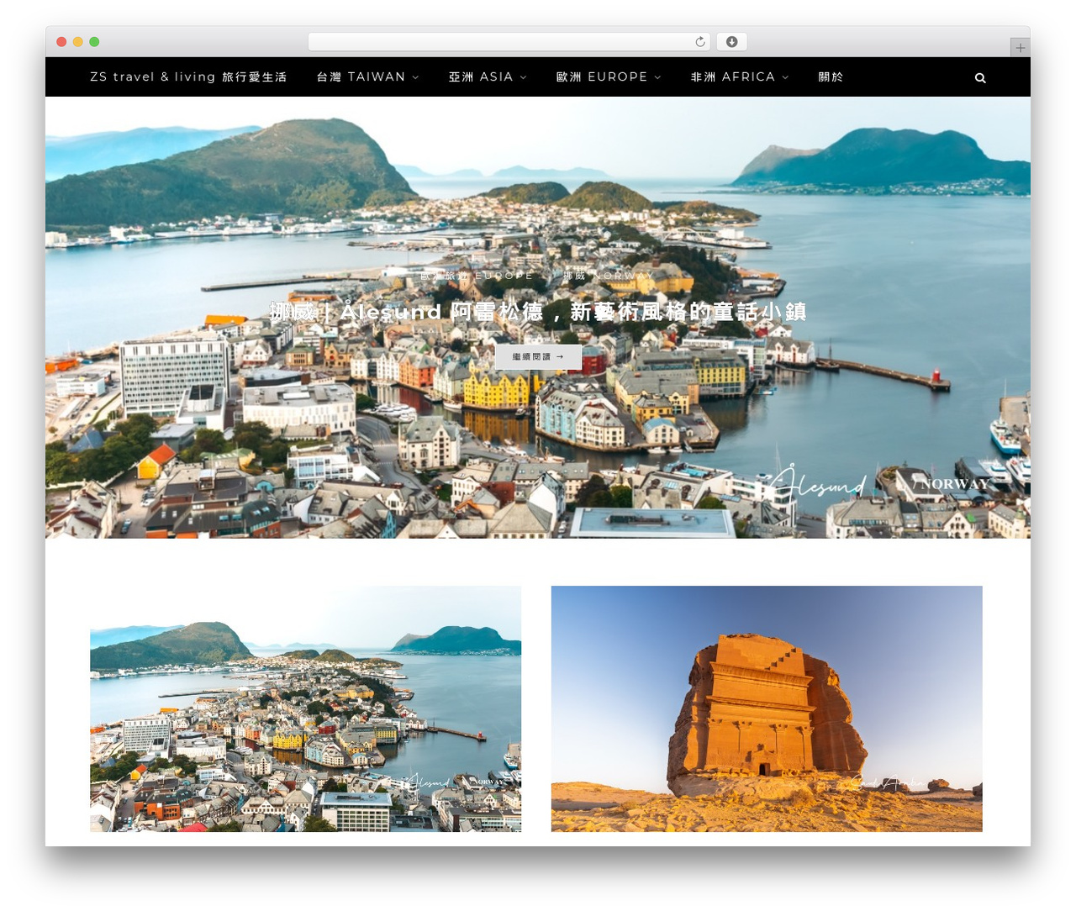Screen dimensions: 1076x911
Task: Select the 歐洲旅遊 EUROPE category link on hero
Action: coord(477,276)
